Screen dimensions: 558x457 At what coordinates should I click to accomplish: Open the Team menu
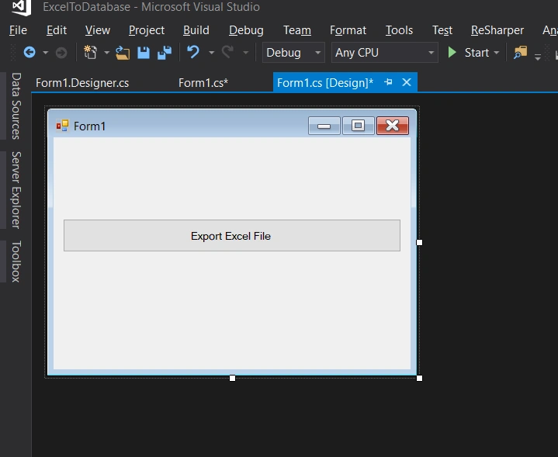click(x=296, y=30)
